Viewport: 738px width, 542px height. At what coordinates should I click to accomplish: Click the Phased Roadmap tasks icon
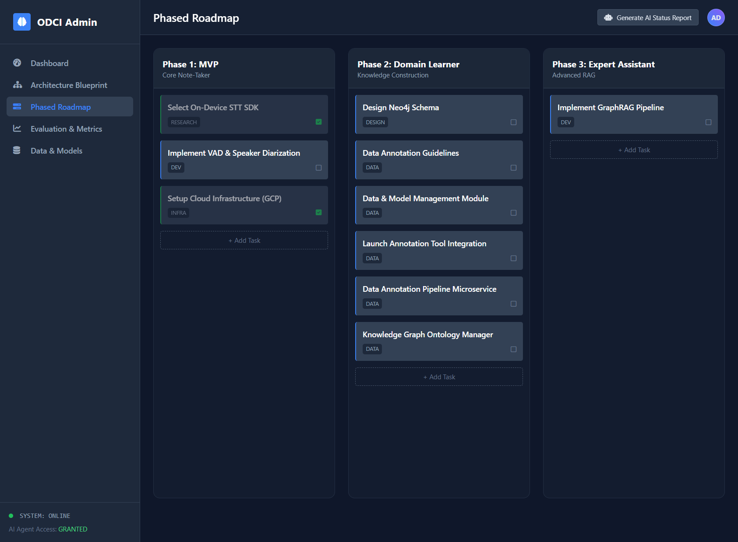point(17,106)
